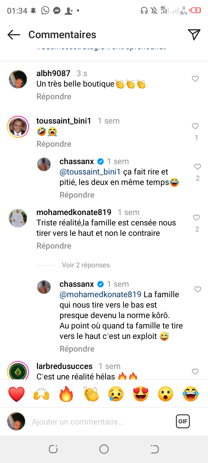
Task: Send the crying-laughing emoji reaction
Action: coord(191,394)
